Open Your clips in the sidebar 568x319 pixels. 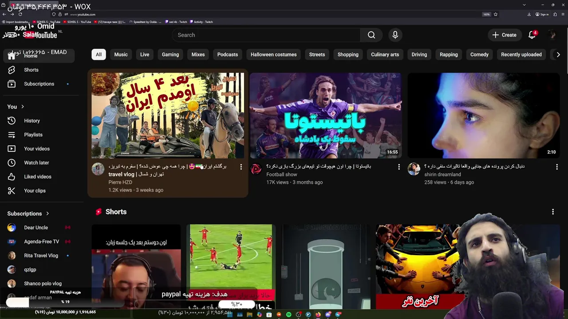pyautogui.click(x=39, y=191)
